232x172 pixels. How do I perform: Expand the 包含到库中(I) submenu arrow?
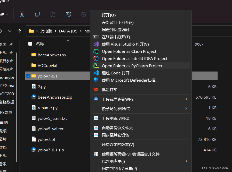coord(186,161)
